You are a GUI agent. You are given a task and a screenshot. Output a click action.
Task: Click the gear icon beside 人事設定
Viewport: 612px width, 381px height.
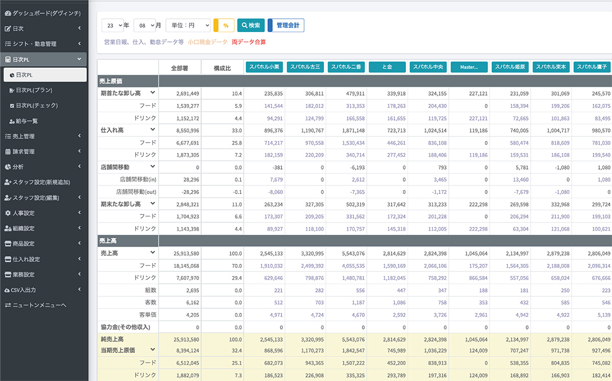coord(8,213)
